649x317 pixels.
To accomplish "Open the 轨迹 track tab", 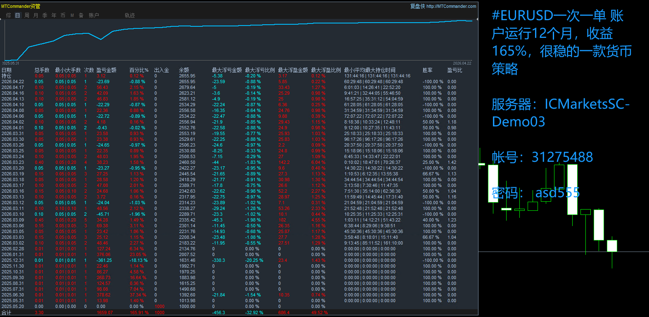I will pyautogui.click(x=130, y=15).
